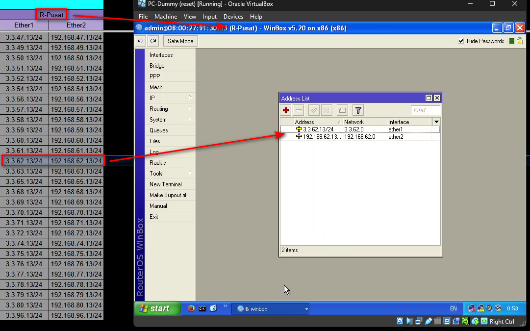Screen dimensions: 530x331
Task: Select the 3.3.62.13/24 address row
Action: click(360, 129)
